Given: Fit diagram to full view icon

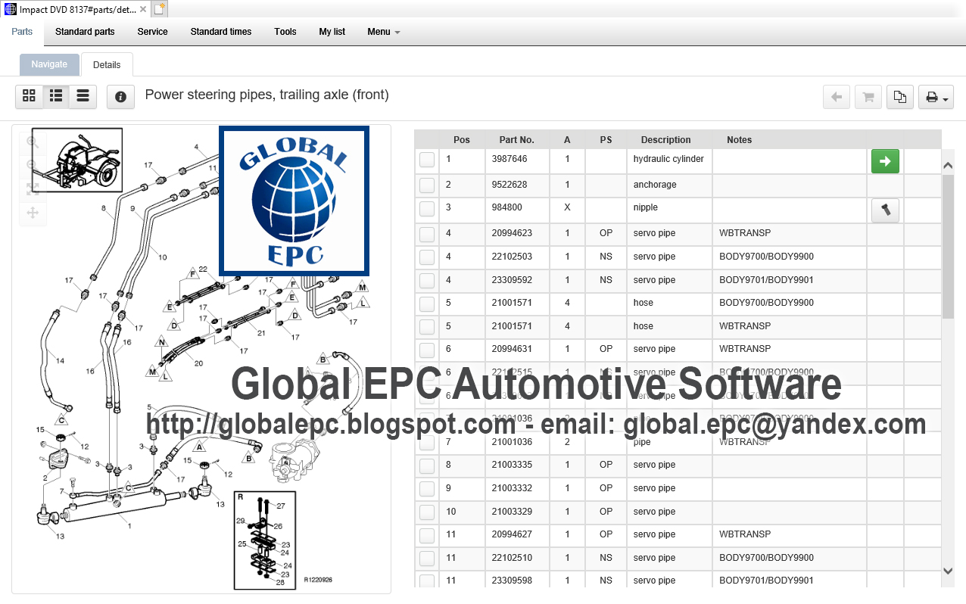Looking at the screenshot, I should coord(33,189).
